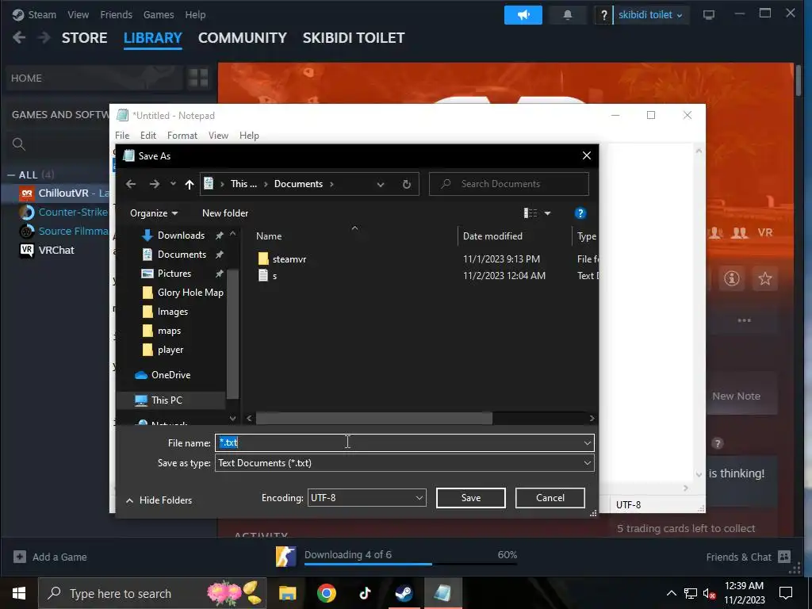Screen dimensions: 812x609
Task: Open recent locations dropdown in Save As
Action: point(173,184)
